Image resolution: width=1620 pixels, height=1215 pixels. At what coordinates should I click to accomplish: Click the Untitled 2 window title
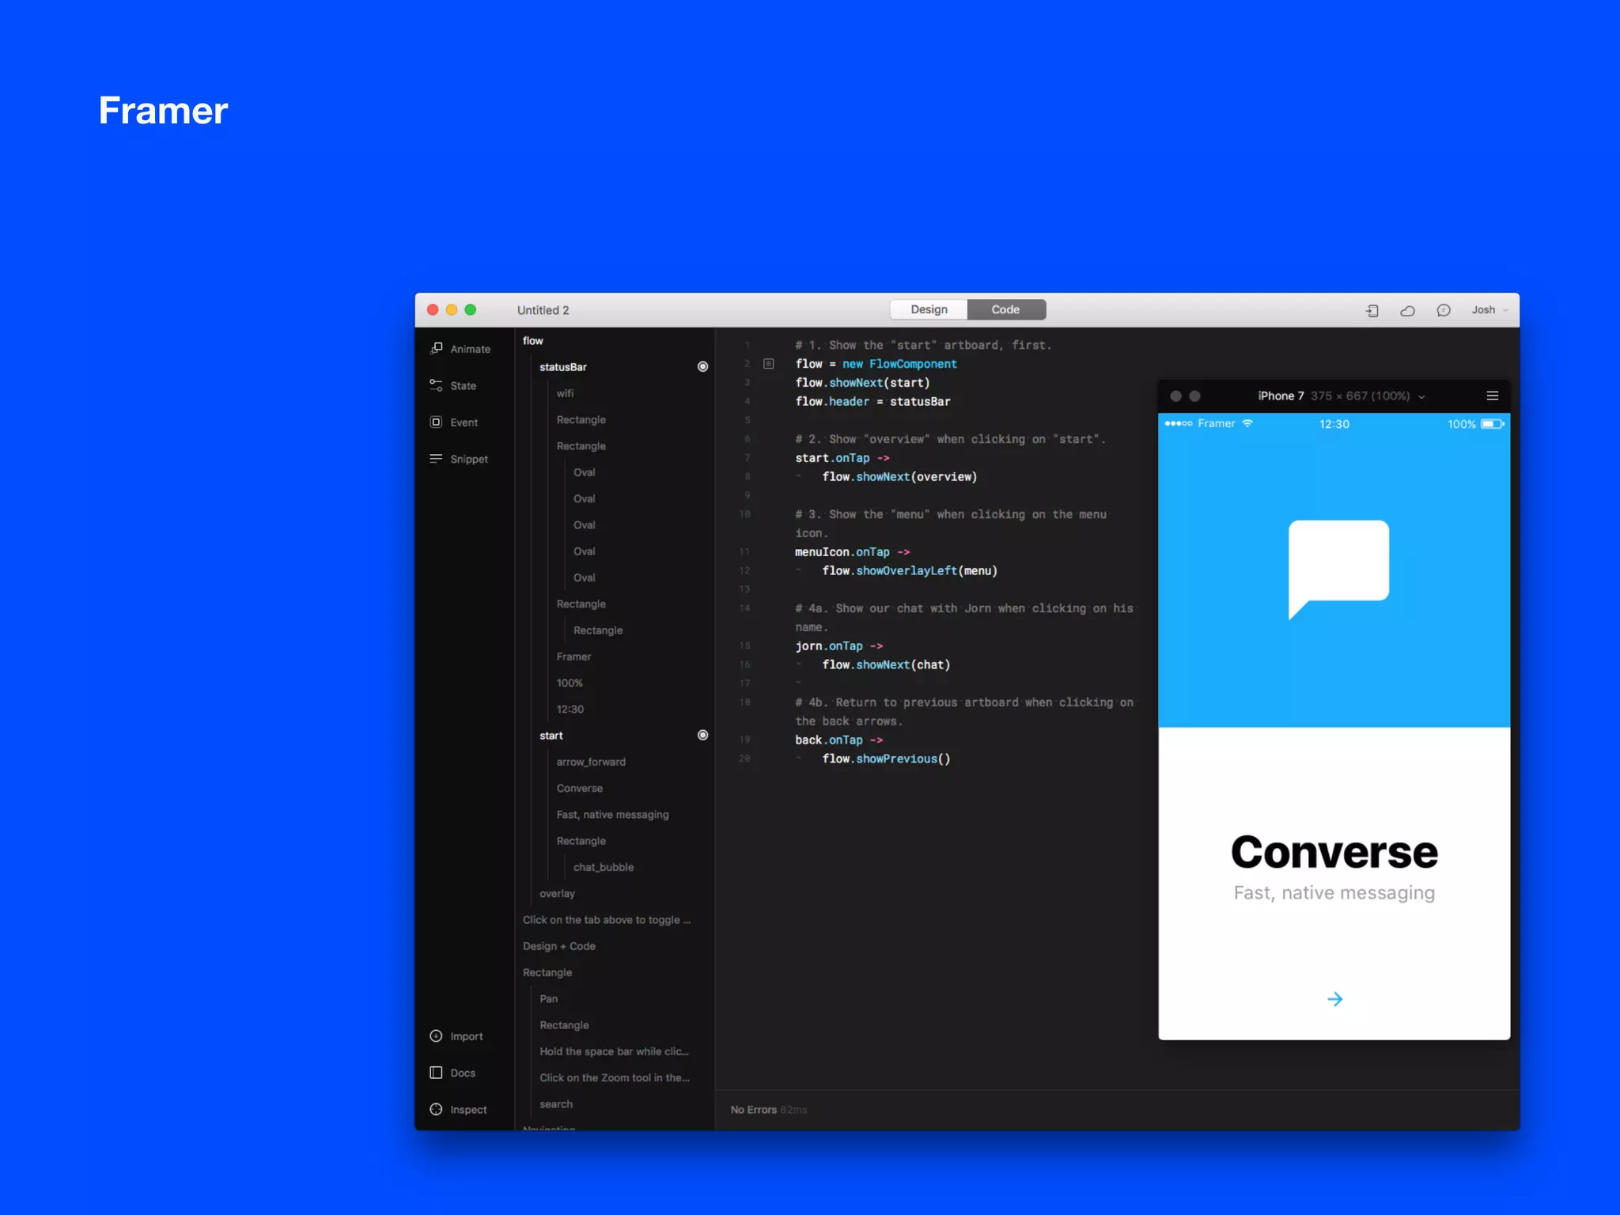tap(543, 310)
